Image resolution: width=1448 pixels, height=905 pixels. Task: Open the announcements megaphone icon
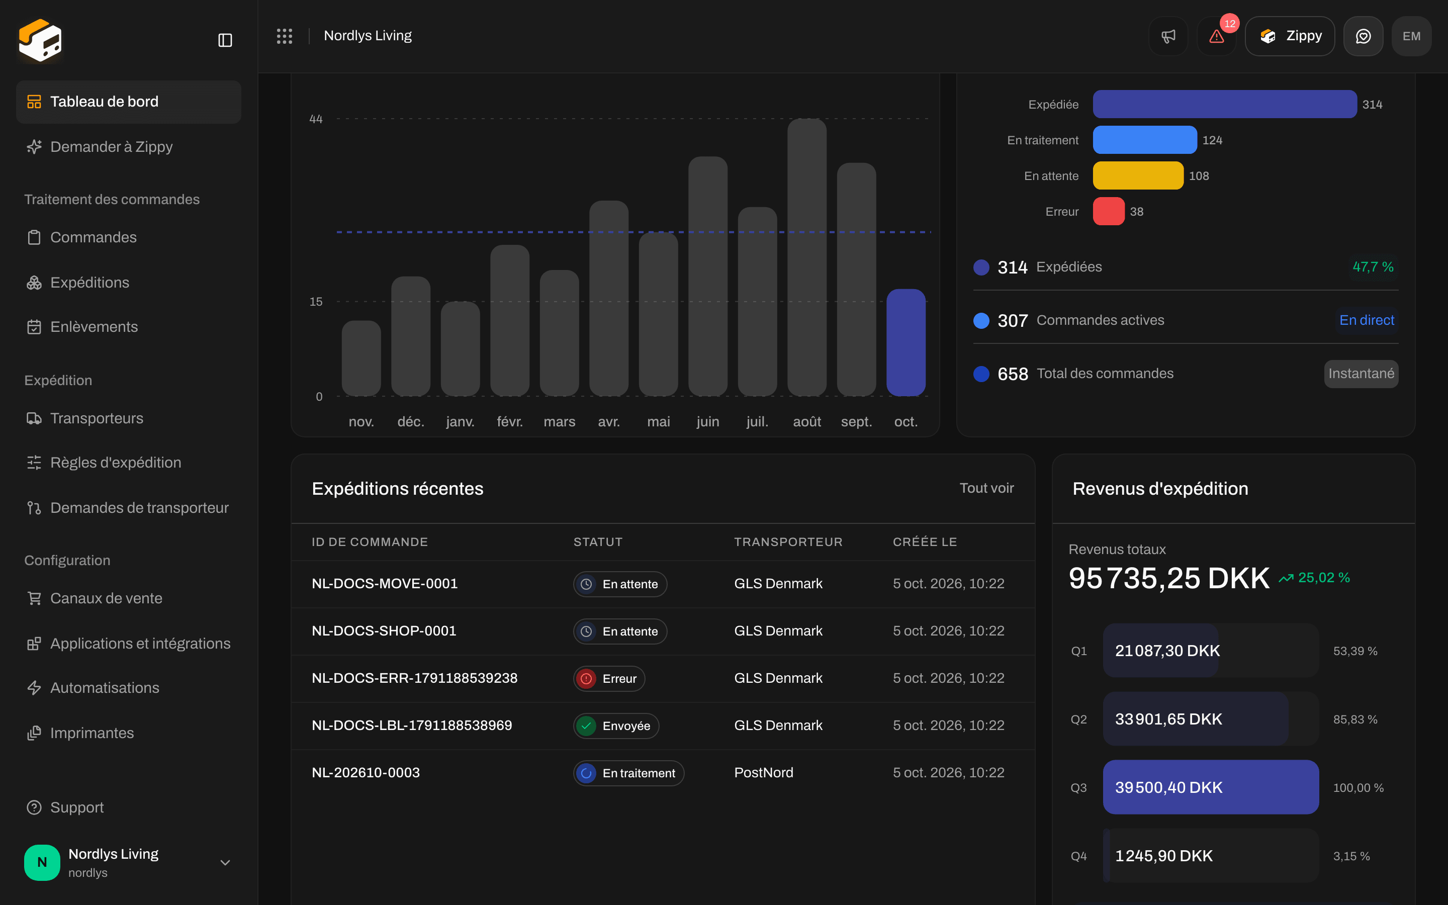coord(1168,36)
